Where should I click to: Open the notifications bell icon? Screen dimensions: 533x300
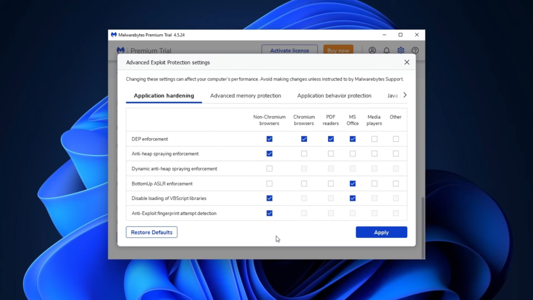click(386, 50)
